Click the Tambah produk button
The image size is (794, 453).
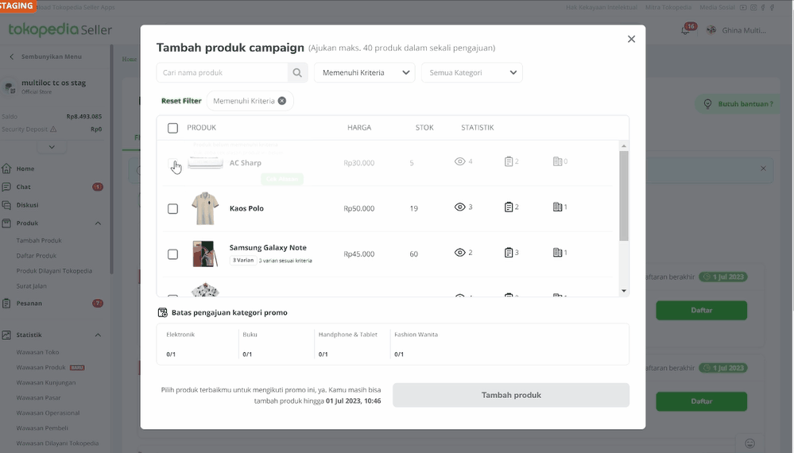511,395
